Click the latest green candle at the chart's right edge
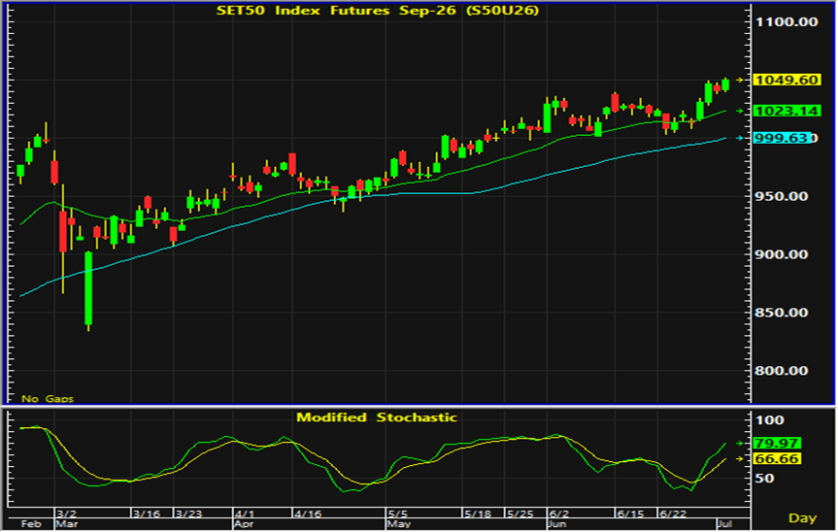The width and height of the screenshot is (838, 532). [x=725, y=84]
